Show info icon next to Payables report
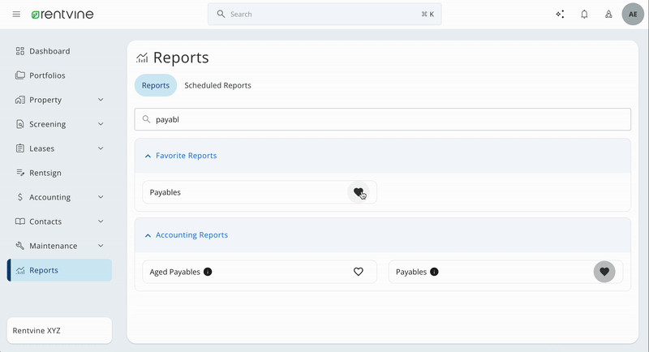This screenshot has height=352, width=649. [x=434, y=272]
